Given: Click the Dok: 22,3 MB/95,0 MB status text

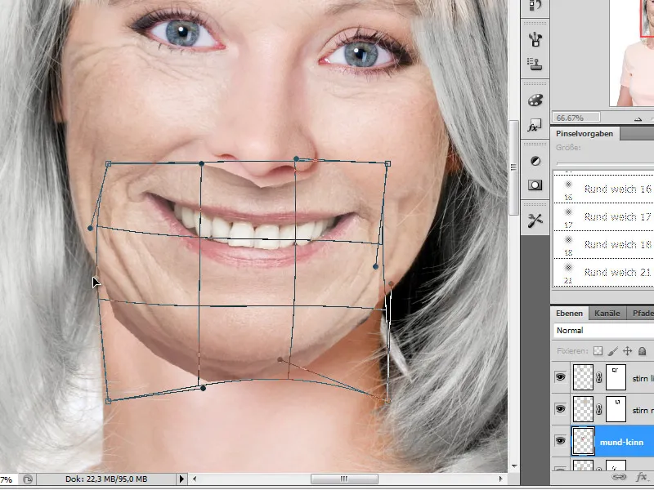Looking at the screenshot, I should click(106, 479).
